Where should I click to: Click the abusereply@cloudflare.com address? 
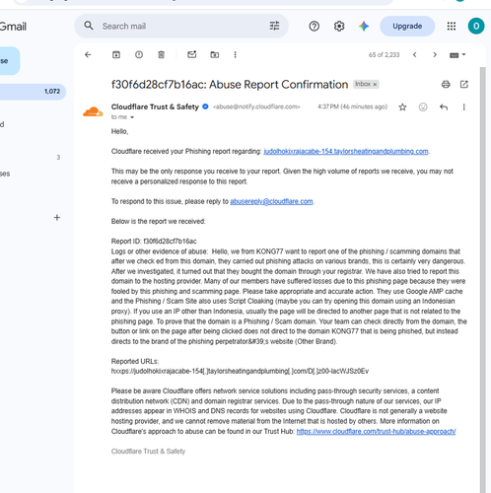271,201
